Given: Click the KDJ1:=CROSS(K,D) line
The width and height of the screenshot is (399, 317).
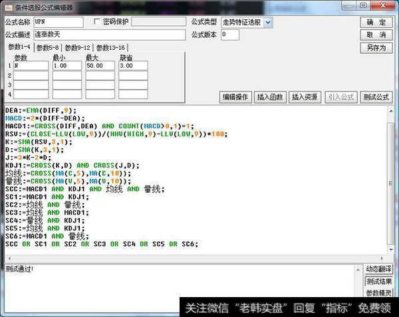Looking at the screenshot, I should (72, 165).
